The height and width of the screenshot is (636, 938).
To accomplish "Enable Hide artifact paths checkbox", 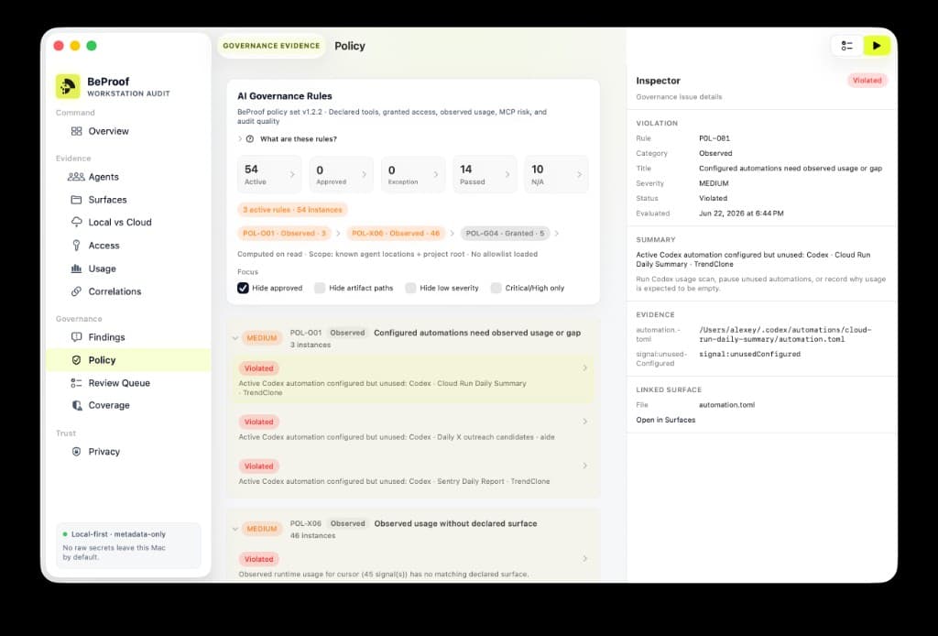I will (320, 288).
